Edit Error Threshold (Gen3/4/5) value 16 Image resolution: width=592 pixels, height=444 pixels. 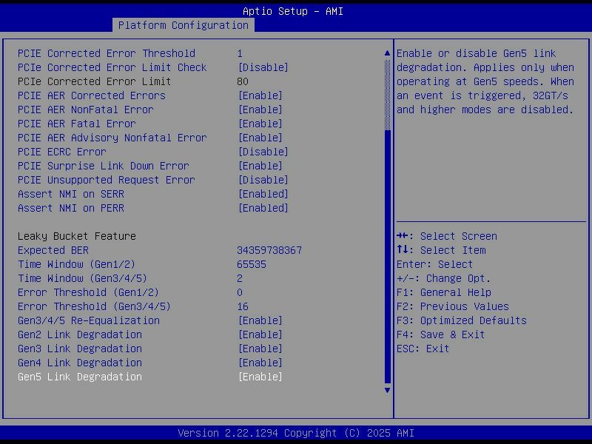[x=243, y=306]
